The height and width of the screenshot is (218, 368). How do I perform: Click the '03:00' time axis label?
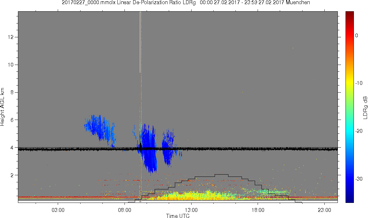(x=58, y=210)
